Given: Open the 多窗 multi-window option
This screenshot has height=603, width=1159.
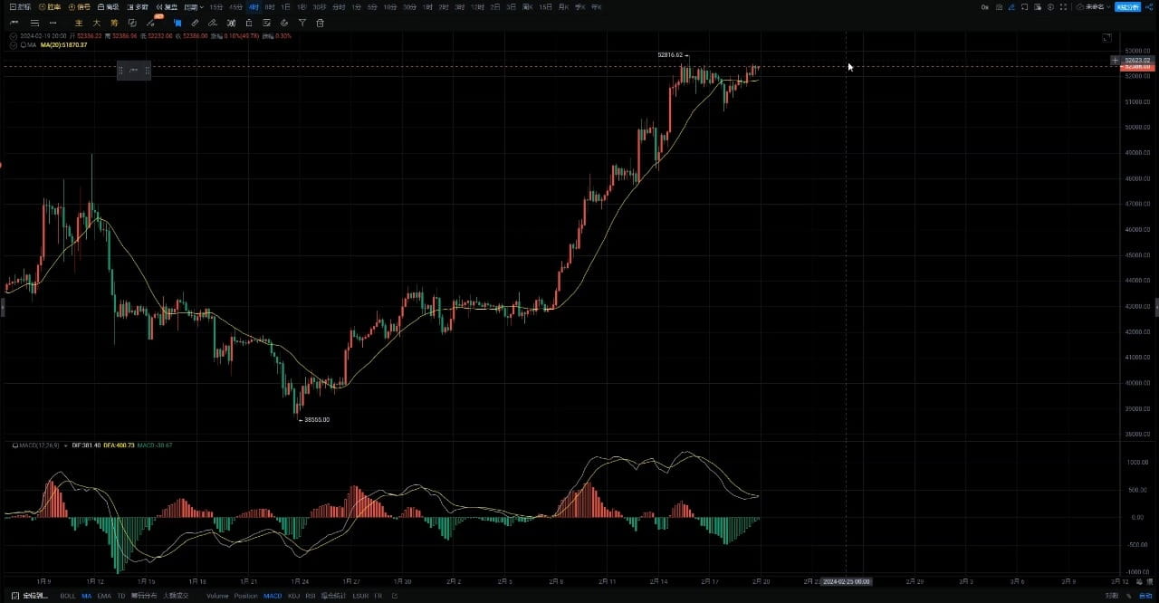Looking at the screenshot, I should point(138,7).
